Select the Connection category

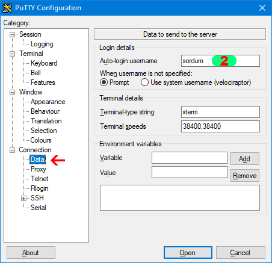35,150
